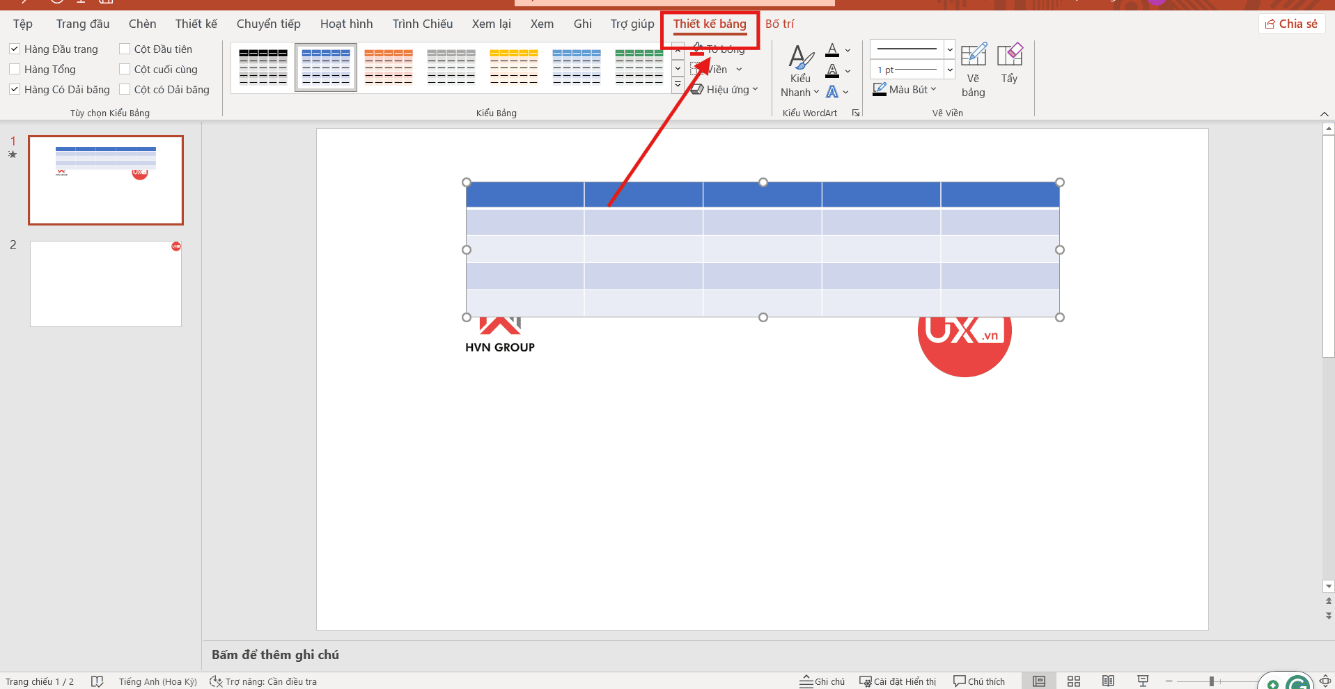This screenshot has width=1335, height=689.
Task: Open the Hiệu ứng table effects menu
Action: tap(725, 90)
